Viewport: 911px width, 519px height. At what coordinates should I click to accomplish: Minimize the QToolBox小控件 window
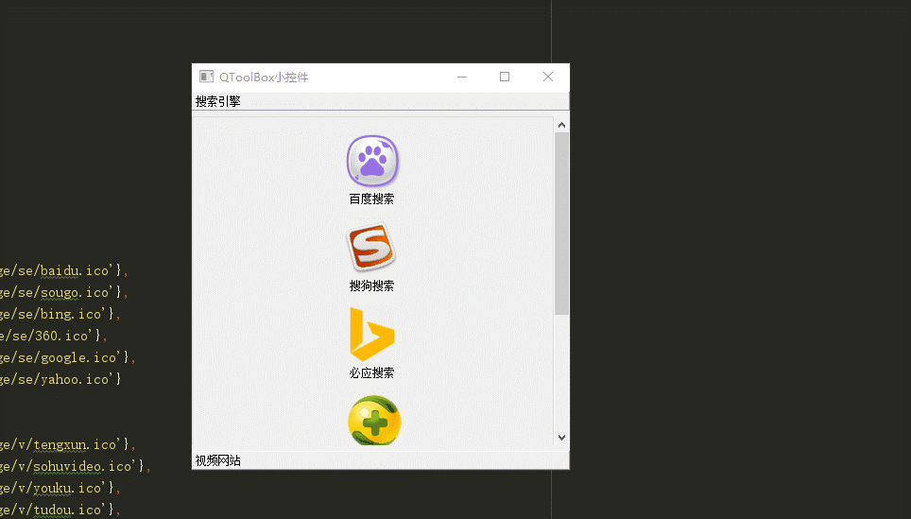tap(462, 77)
